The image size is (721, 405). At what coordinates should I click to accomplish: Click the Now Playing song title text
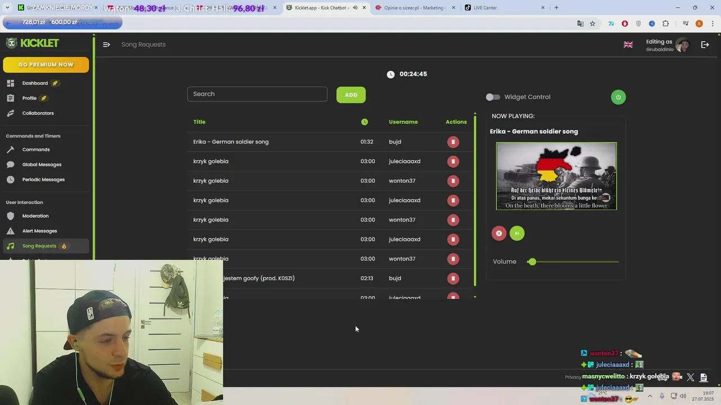click(x=534, y=132)
